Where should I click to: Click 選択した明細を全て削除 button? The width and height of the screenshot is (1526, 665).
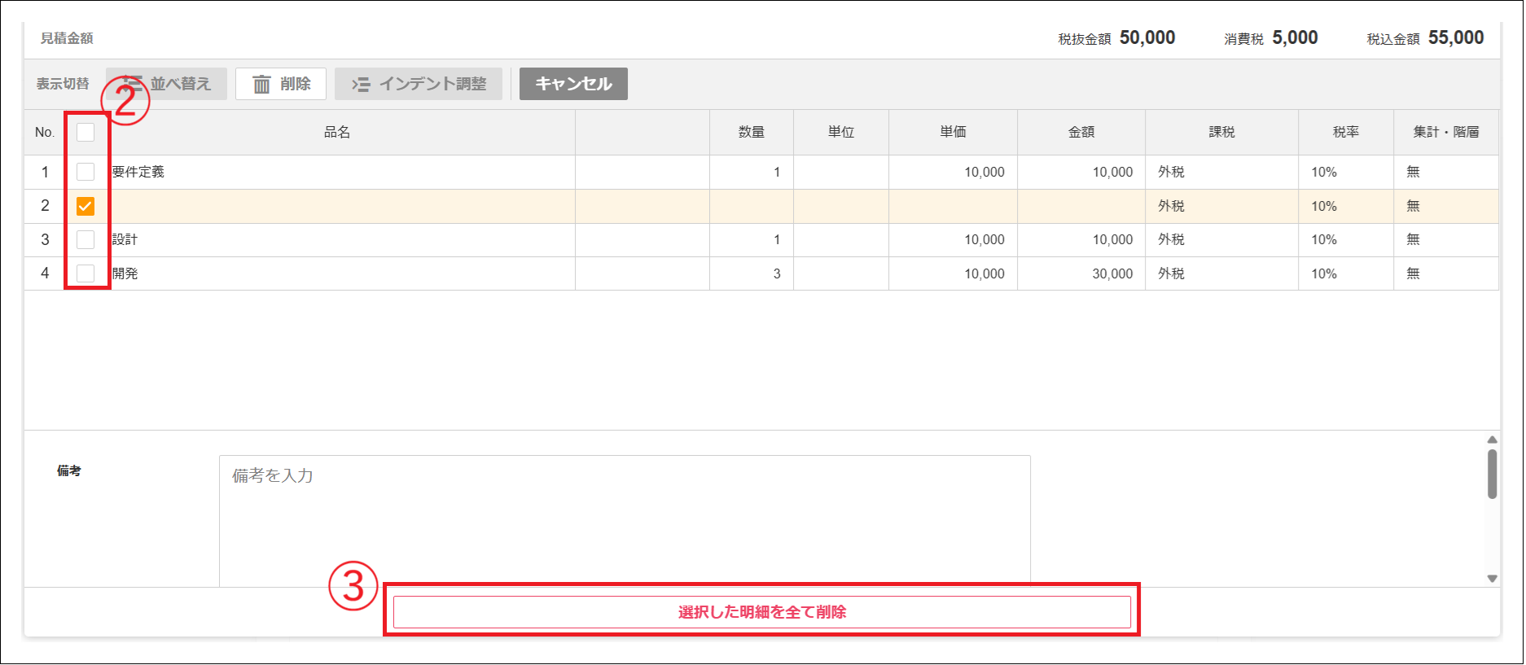click(762, 612)
